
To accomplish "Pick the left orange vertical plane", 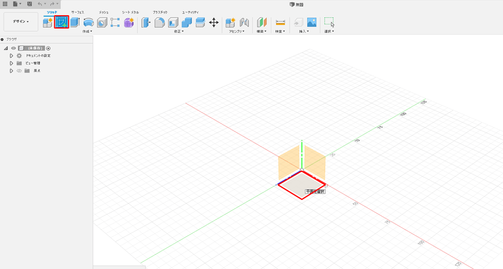I will (x=289, y=164).
